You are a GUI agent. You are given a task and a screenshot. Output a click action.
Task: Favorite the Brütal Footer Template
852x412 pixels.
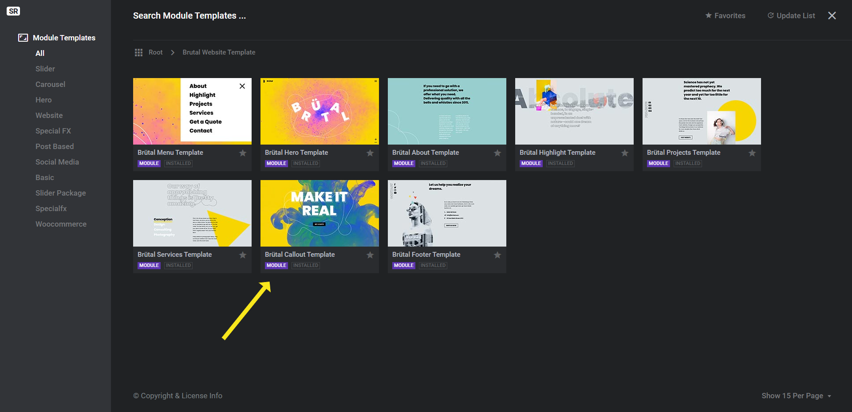(x=497, y=255)
